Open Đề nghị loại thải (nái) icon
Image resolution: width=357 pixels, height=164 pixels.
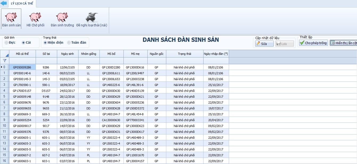tap(92, 17)
